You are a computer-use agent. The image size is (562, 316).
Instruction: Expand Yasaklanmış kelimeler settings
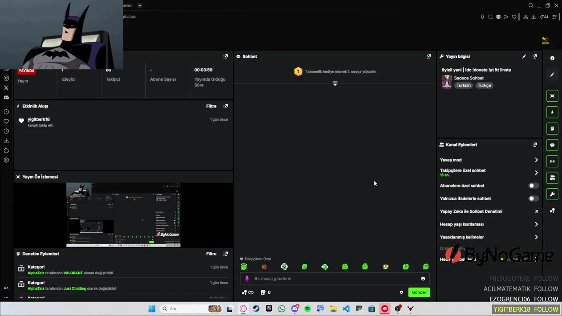(x=536, y=237)
